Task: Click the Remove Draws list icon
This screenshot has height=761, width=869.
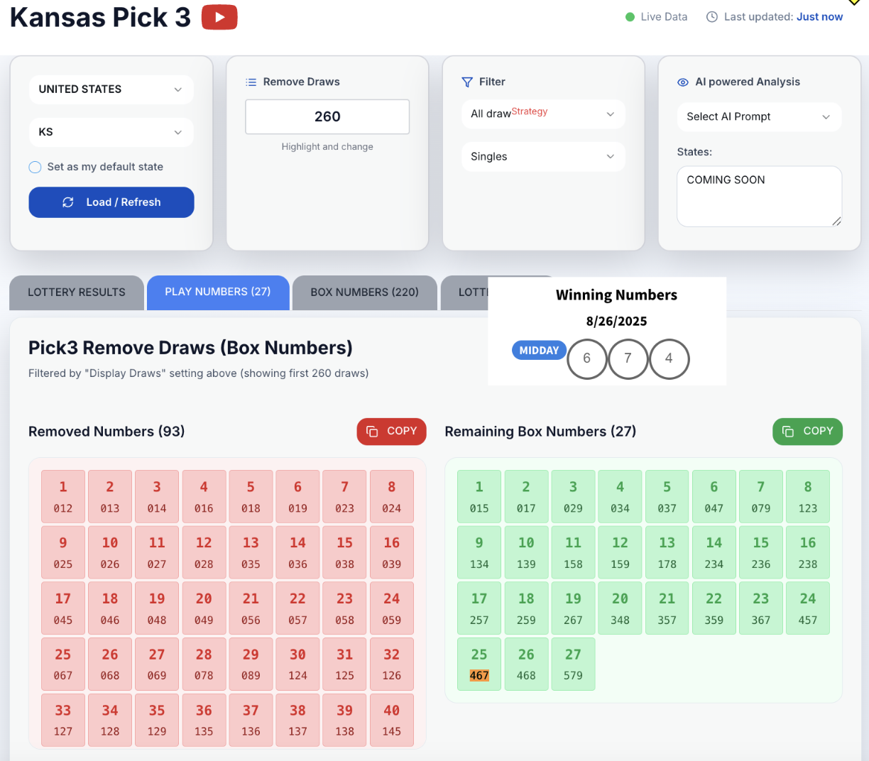Action: tap(251, 82)
